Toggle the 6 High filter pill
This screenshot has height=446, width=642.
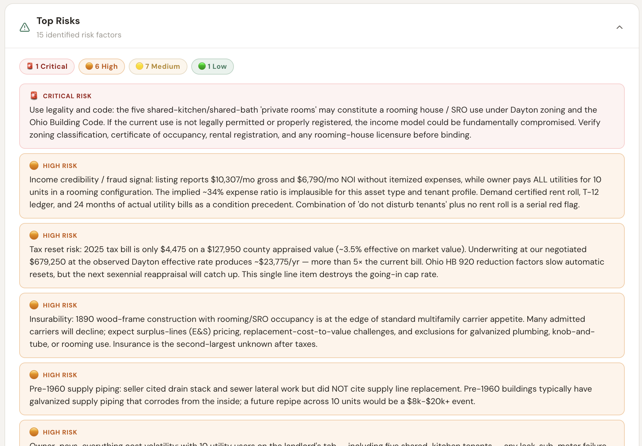102,67
